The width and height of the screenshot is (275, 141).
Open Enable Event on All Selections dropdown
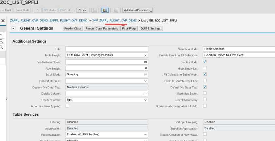point(239,55)
